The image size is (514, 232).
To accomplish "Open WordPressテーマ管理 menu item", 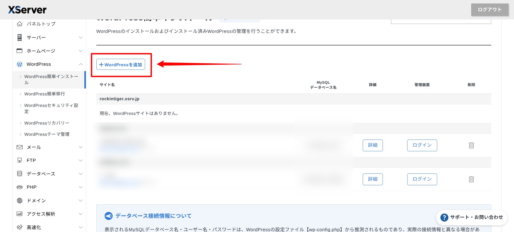I will click(x=47, y=134).
